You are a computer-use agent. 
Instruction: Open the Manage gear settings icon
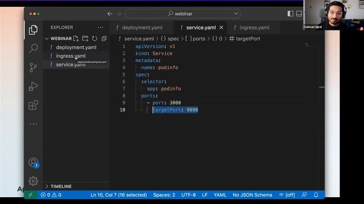point(33,181)
